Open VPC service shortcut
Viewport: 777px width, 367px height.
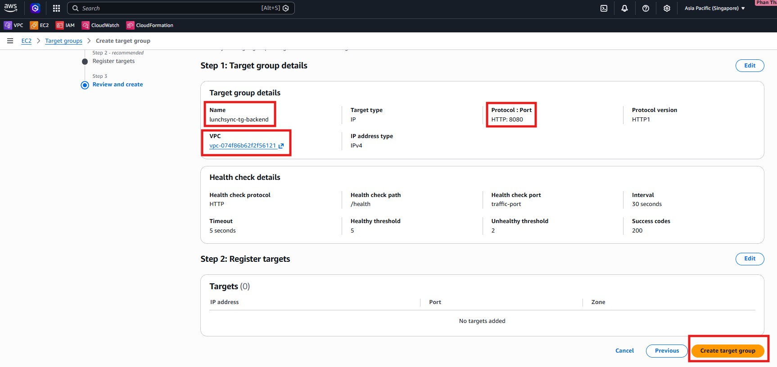14,25
